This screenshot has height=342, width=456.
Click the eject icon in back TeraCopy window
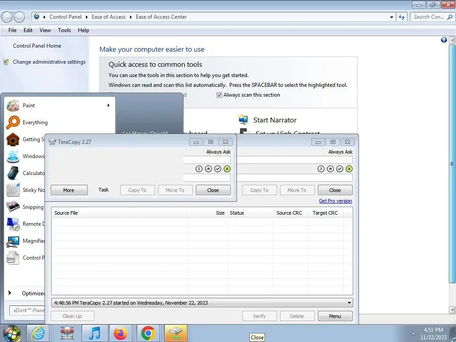coord(330,169)
